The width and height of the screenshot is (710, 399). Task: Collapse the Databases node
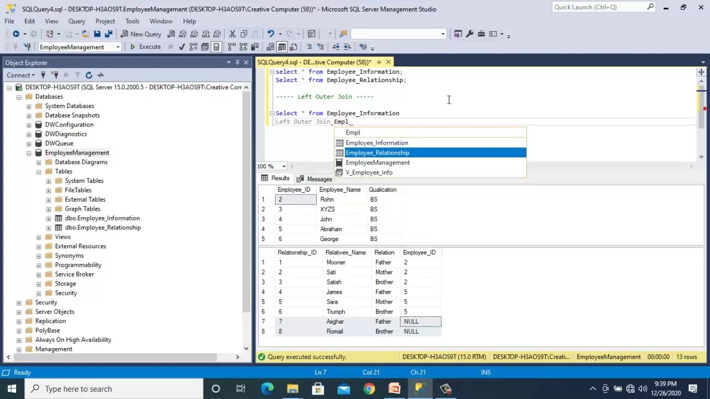pyautogui.click(x=18, y=96)
